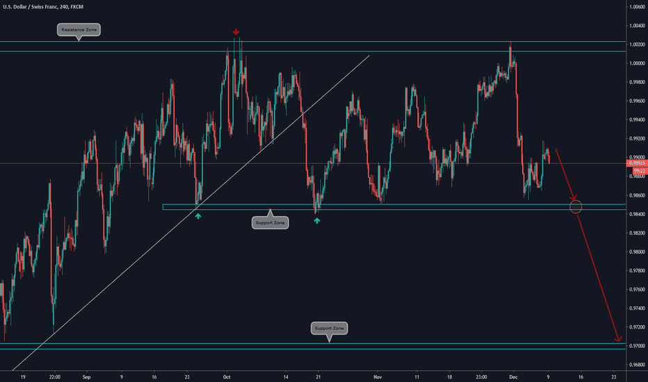Click the red down arrow above the October high
Screen dimensions: 648x382
(236, 32)
